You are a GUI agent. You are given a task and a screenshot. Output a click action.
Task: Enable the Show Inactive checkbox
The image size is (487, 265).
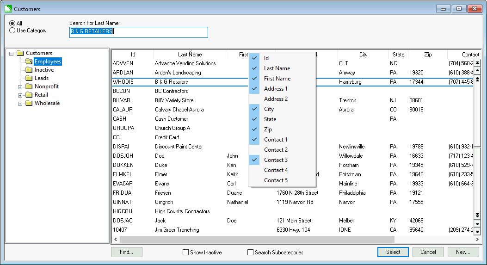pos(186,253)
